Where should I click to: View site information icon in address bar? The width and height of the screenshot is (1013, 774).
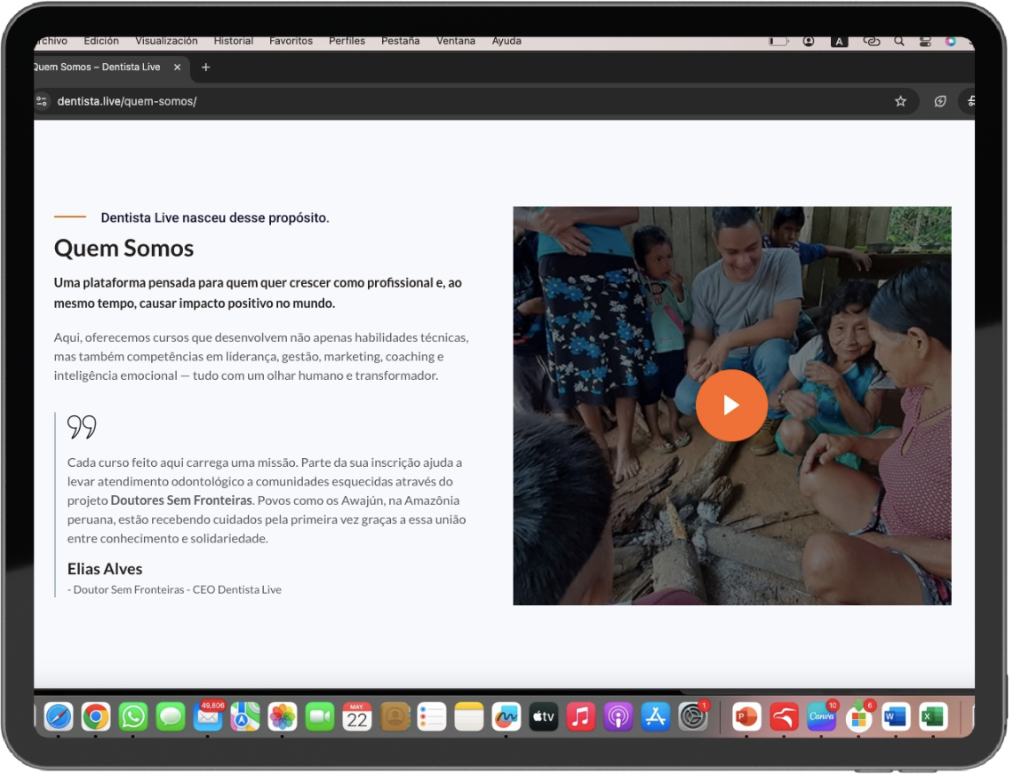42,101
